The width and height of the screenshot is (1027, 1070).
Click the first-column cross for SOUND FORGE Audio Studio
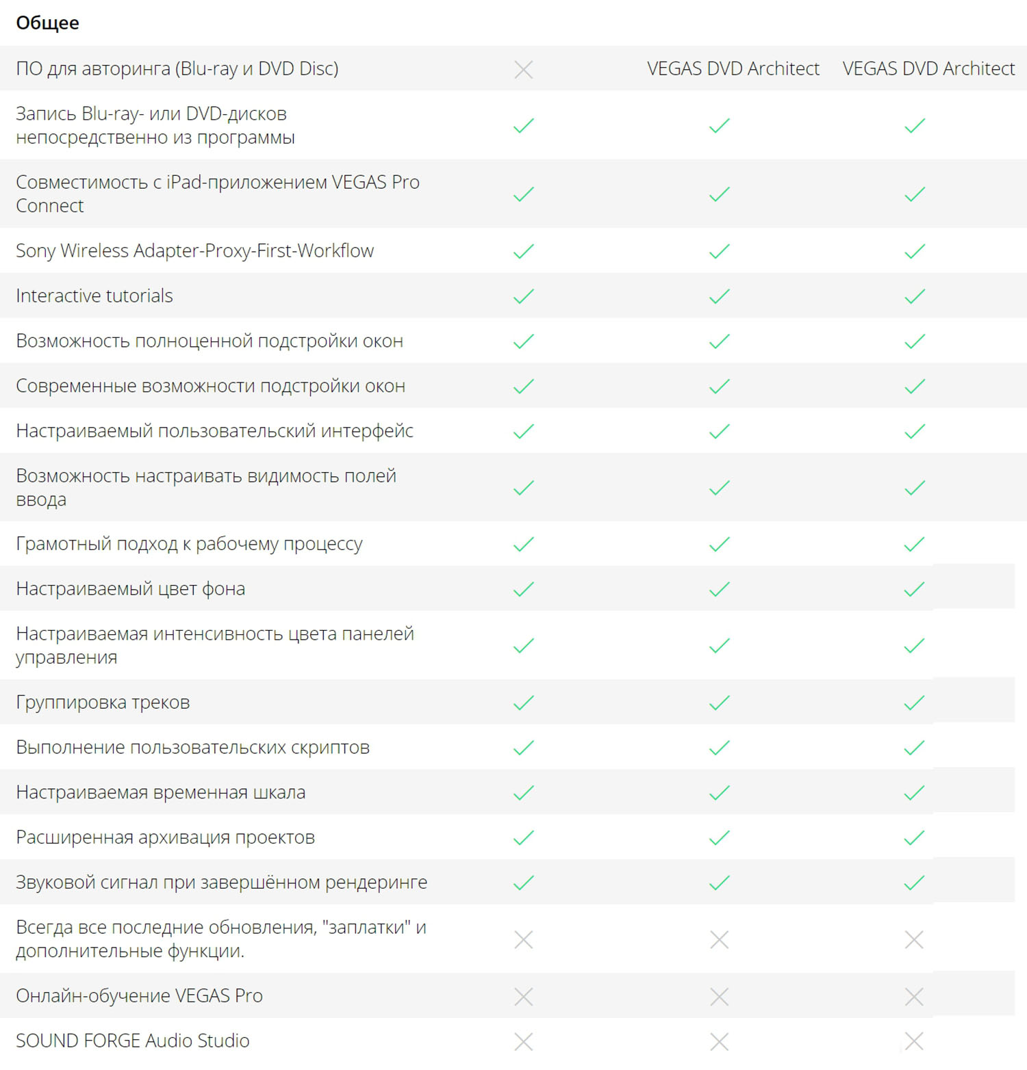pyautogui.click(x=524, y=1041)
